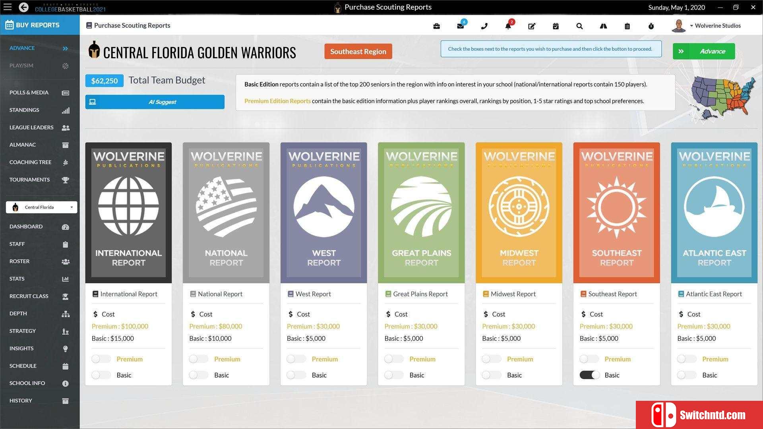This screenshot has height=429, width=763.
Task: Enable Premium for International Report
Action: (101, 359)
